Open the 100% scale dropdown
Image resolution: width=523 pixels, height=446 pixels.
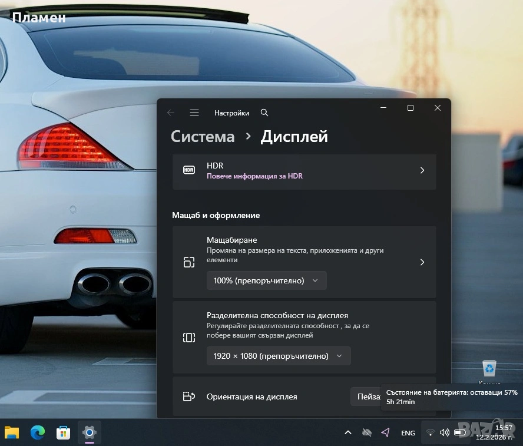[266, 280]
